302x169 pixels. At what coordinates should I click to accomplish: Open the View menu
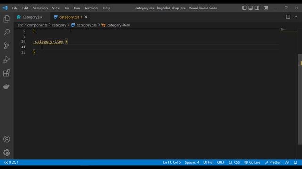click(x=56, y=8)
